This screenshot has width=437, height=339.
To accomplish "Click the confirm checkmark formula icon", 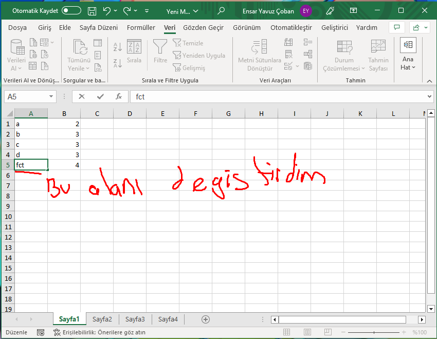I will [100, 97].
